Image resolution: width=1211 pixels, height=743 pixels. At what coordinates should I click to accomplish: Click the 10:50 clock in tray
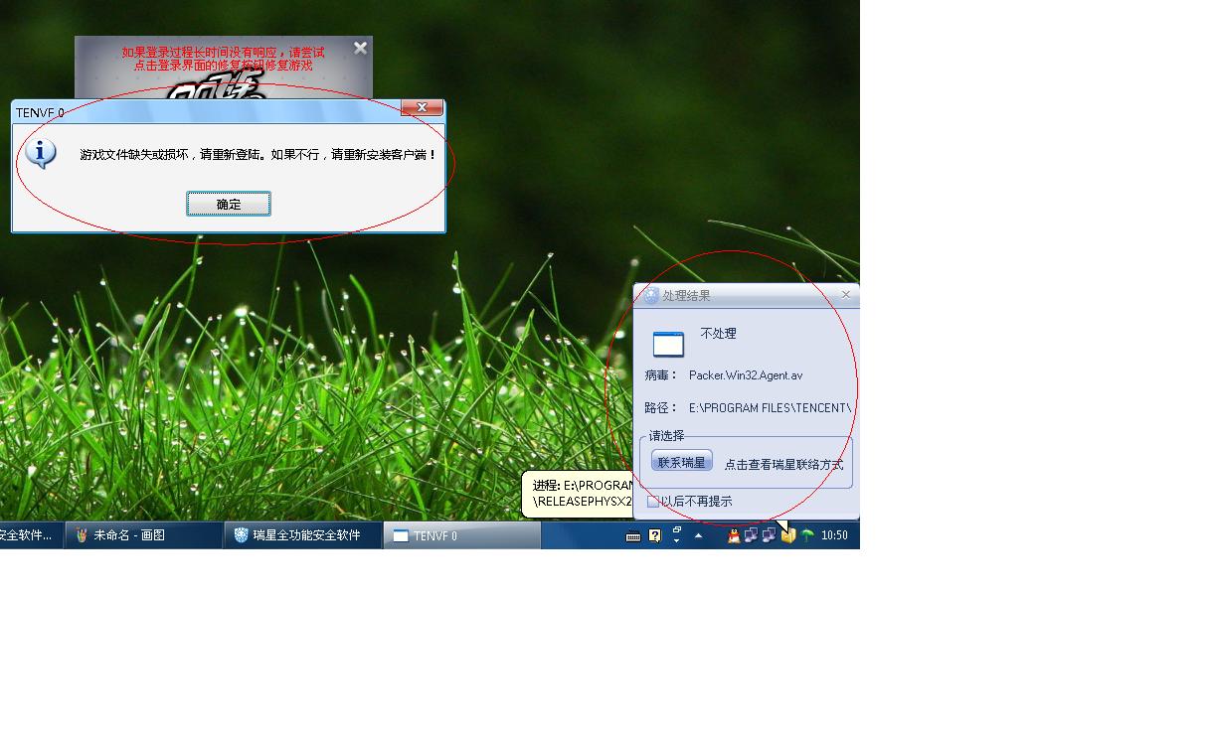(835, 535)
